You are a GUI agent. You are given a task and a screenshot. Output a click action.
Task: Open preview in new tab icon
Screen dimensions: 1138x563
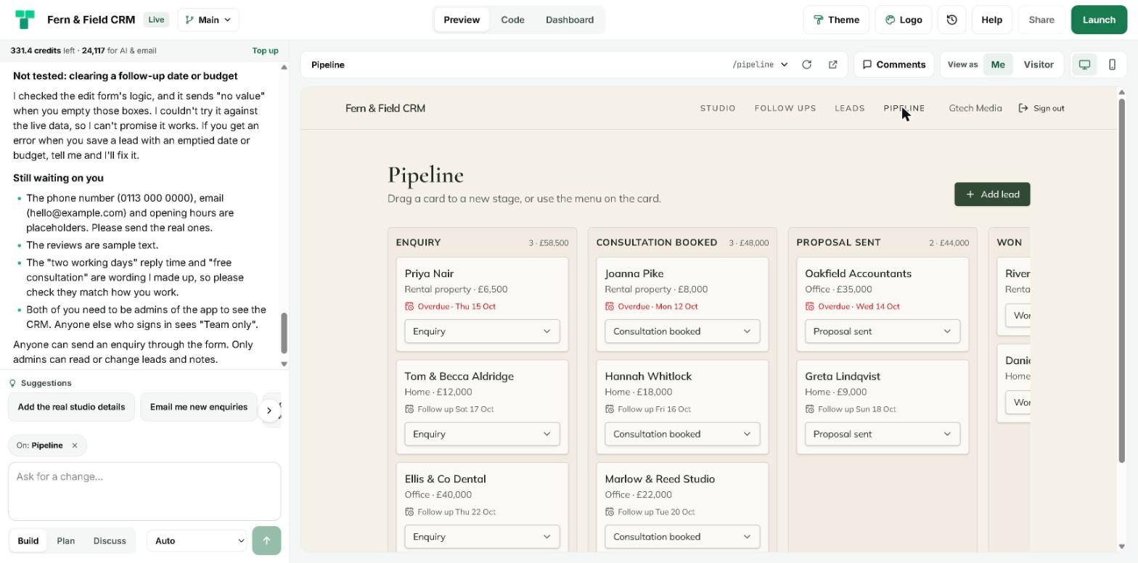[x=832, y=65]
